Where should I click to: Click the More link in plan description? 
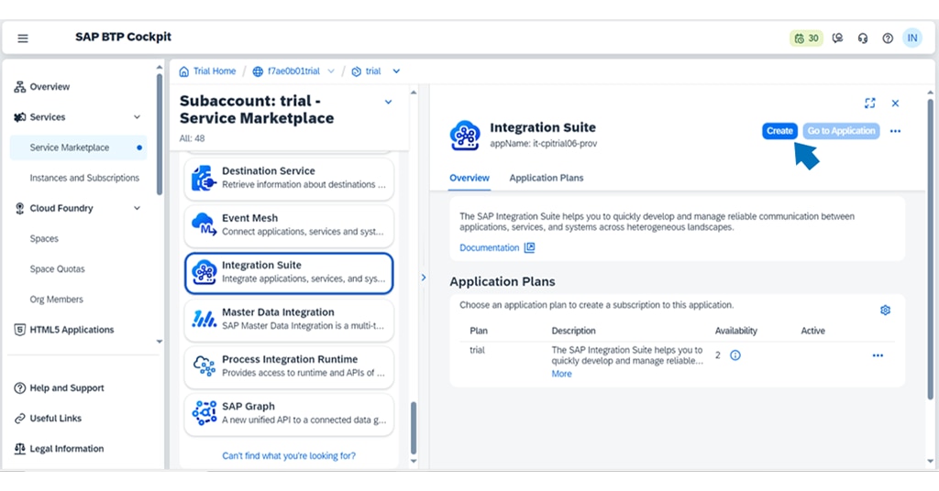coord(562,374)
